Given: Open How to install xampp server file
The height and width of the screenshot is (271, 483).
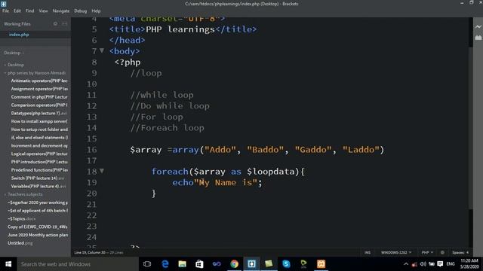Looking at the screenshot, I should (x=39, y=121).
